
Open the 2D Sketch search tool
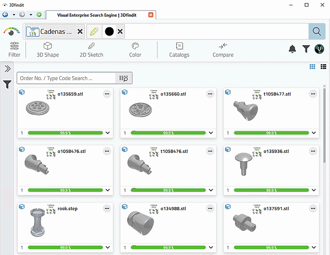(x=92, y=50)
